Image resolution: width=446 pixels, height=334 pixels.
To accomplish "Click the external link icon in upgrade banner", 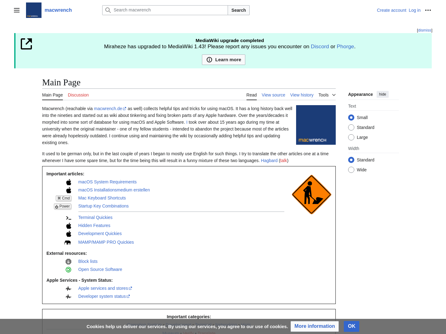I will click(26, 44).
